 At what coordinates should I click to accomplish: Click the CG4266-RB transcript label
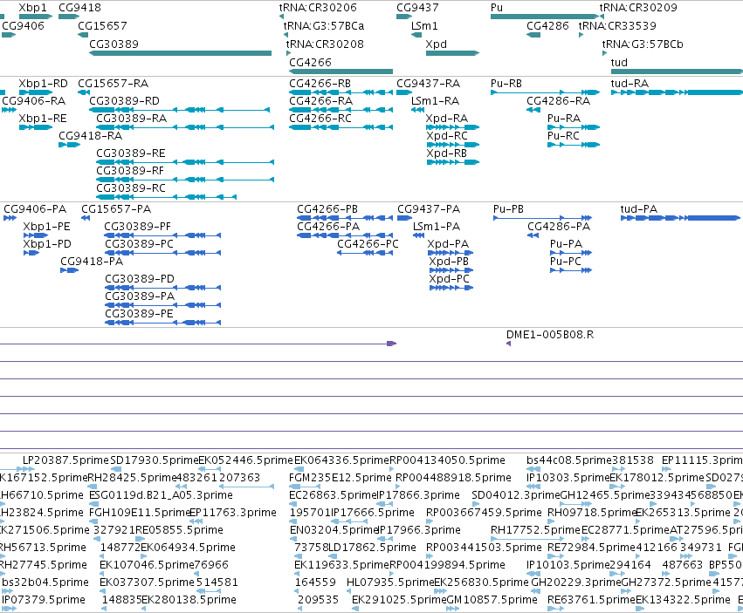tap(320, 84)
